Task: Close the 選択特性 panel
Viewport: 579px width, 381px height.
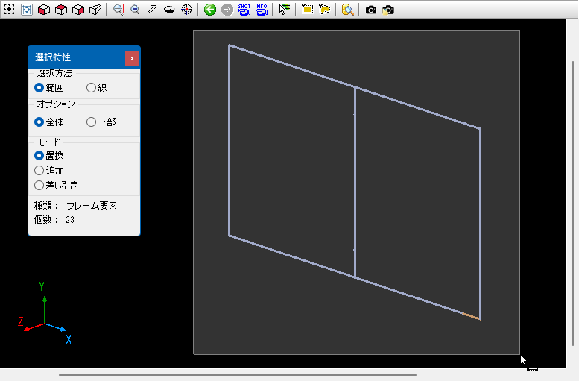Action: (x=132, y=58)
